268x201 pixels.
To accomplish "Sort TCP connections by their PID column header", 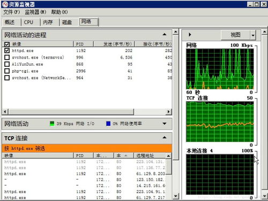I will click(84, 155).
